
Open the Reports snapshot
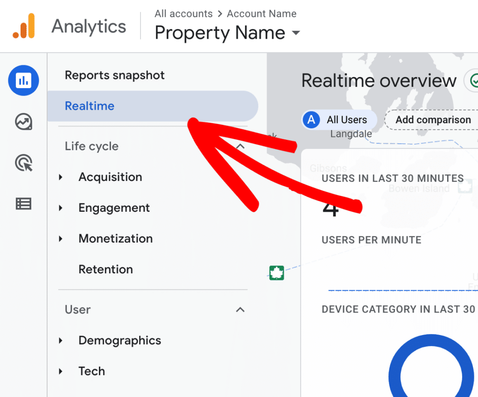[x=114, y=75]
